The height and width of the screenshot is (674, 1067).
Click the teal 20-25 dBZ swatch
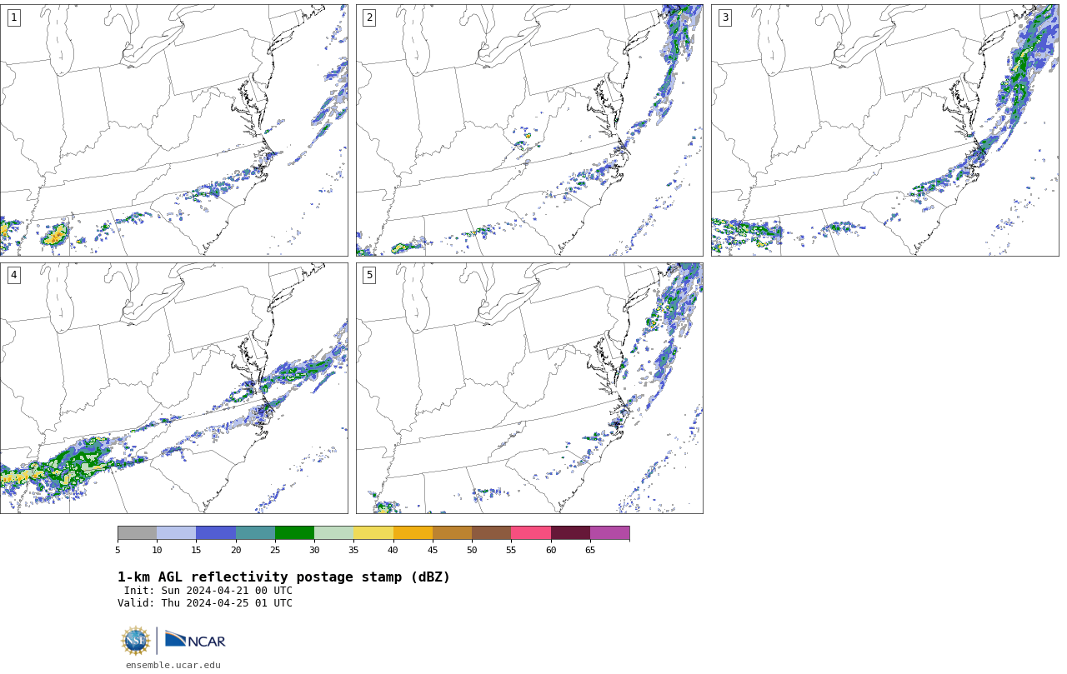click(x=255, y=533)
